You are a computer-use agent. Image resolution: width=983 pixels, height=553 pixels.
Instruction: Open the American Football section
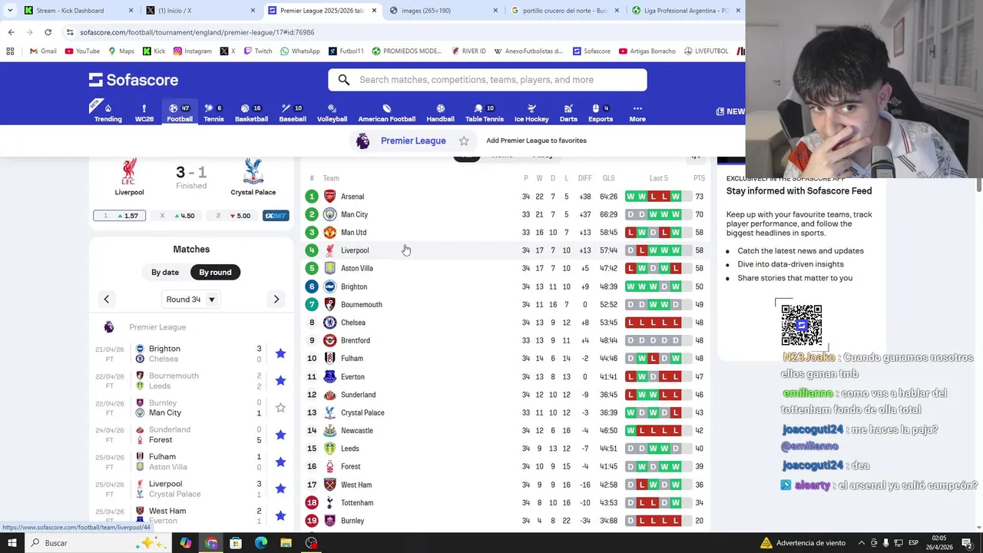click(386, 113)
